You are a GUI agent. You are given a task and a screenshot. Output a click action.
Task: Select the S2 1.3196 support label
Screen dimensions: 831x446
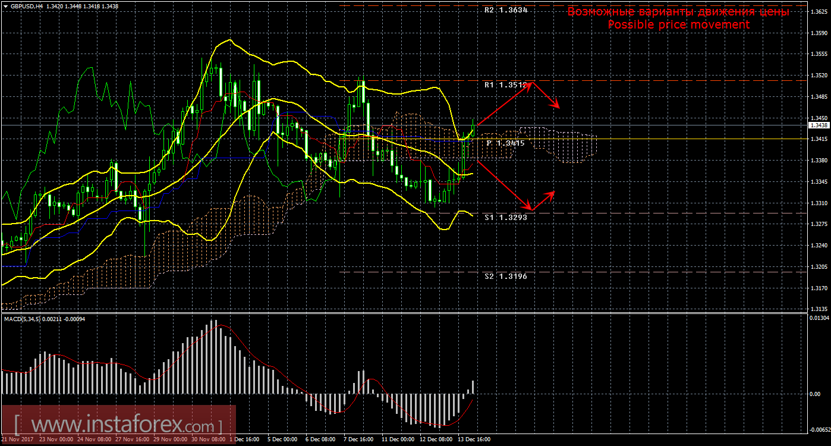(x=505, y=277)
